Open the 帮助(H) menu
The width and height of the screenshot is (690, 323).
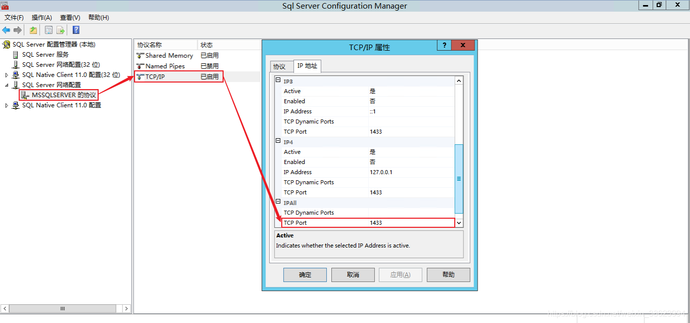(99, 18)
